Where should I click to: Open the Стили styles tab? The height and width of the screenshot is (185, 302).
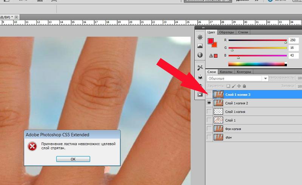243,32
